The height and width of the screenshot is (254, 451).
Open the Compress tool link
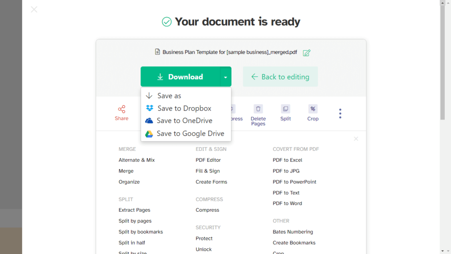pos(207,210)
